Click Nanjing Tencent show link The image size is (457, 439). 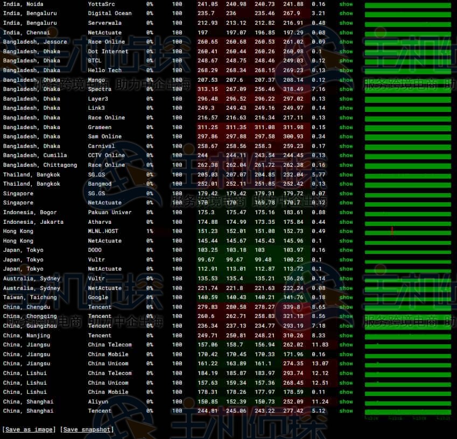point(346,336)
